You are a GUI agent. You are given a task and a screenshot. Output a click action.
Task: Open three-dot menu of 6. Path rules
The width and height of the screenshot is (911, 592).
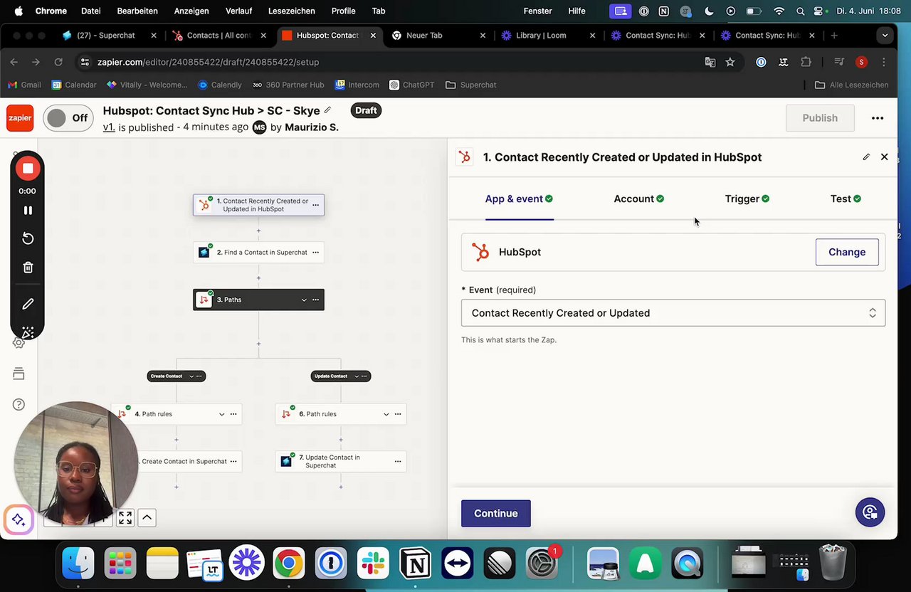click(x=398, y=414)
